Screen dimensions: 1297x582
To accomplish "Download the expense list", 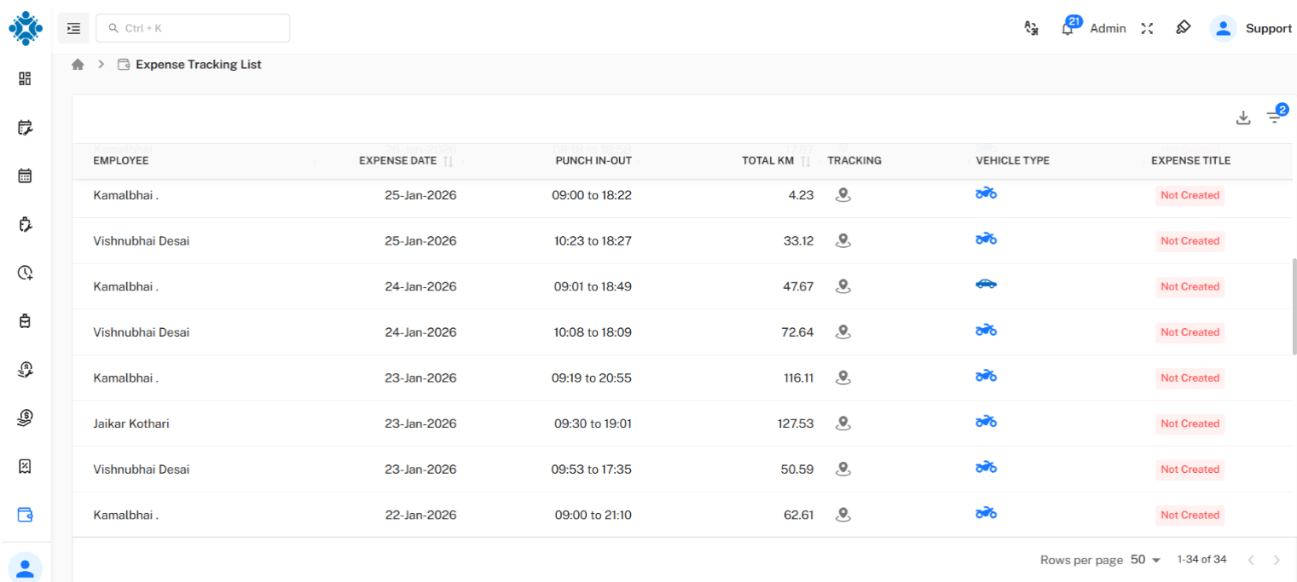I will tap(1243, 118).
